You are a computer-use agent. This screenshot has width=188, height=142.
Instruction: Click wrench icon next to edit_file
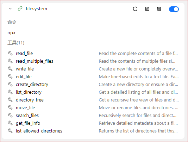tap(10, 76)
